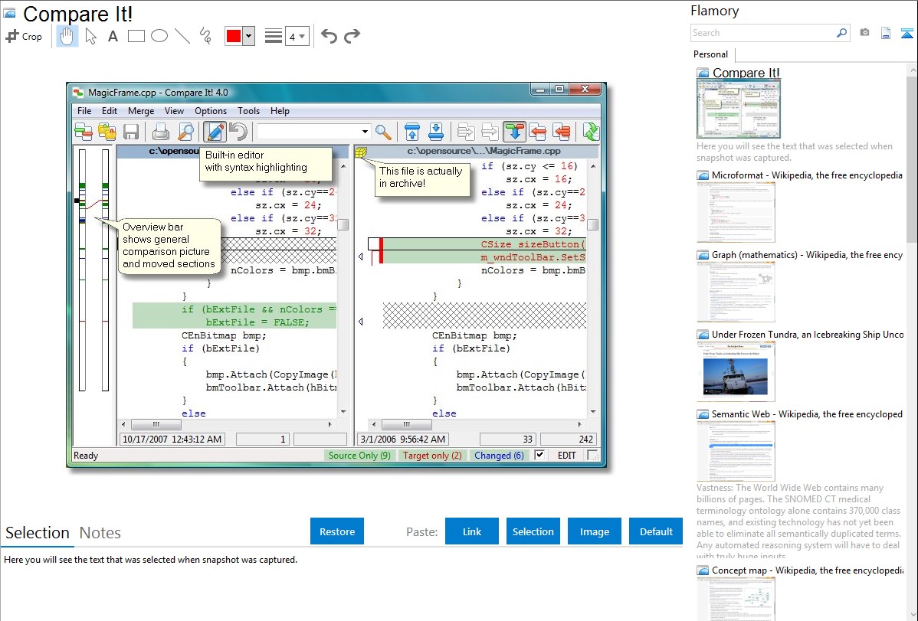The width and height of the screenshot is (918, 621).
Task: Switch to the Notes tab
Action: click(x=100, y=533)
